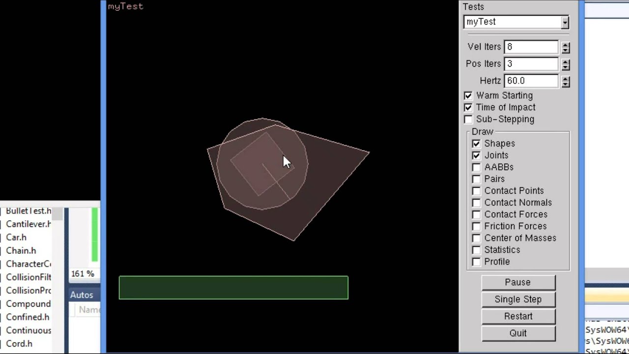
Task: Click the circle shape in the simulation
Action: (x=262, y=164)
